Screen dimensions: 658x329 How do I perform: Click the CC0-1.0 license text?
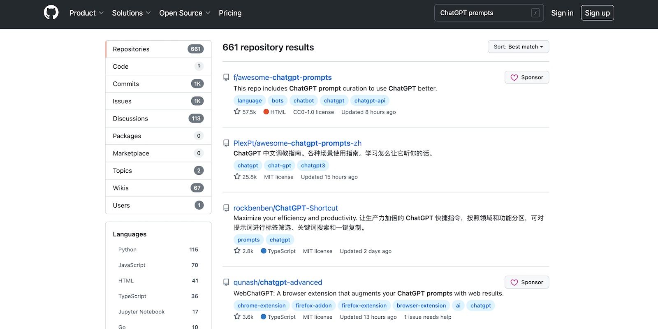313,112
